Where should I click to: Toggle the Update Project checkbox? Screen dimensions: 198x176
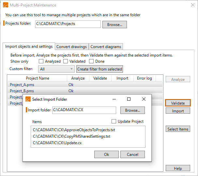click(114, 121)
